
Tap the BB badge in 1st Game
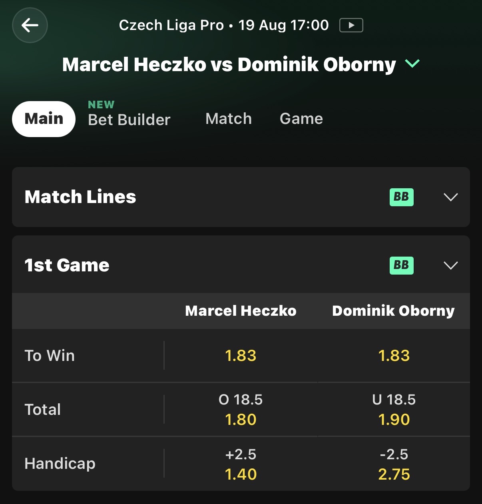point(402,265)
